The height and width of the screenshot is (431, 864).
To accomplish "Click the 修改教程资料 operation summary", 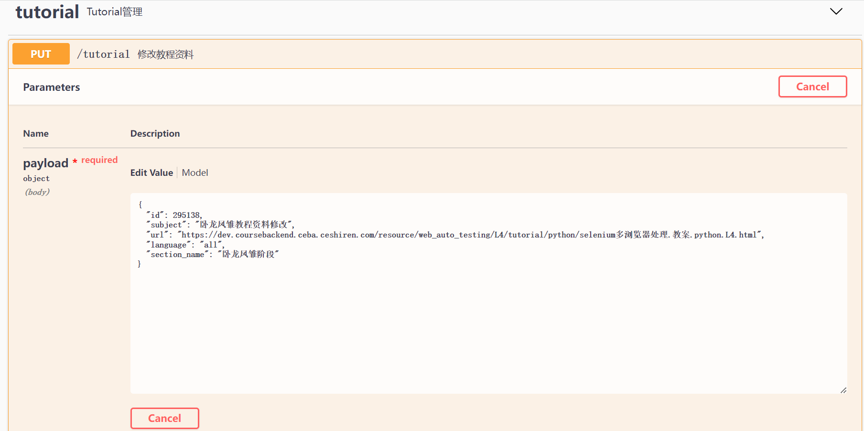I will 166,54.
